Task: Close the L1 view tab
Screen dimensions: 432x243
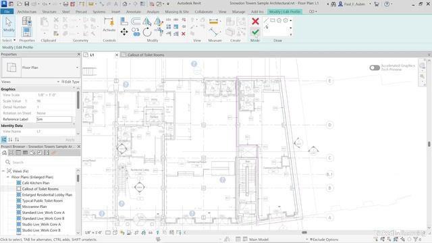Action: [x=117, y=55]
